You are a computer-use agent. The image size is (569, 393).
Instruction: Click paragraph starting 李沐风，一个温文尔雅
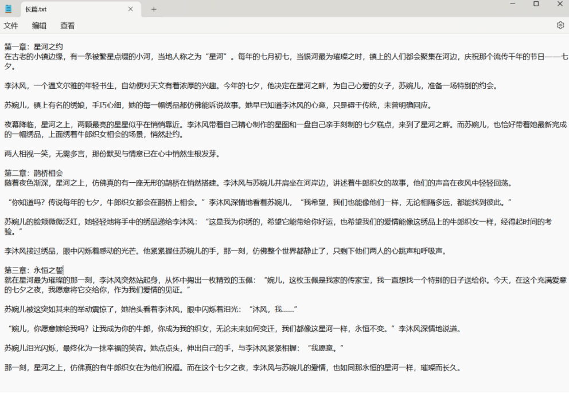[251, 86]
